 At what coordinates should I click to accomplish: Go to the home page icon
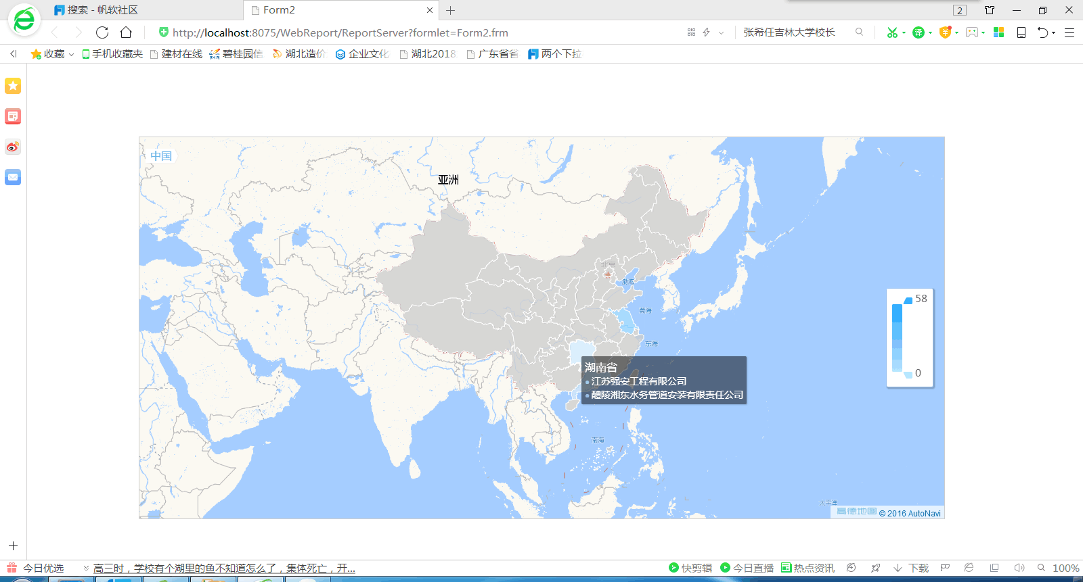126,32
